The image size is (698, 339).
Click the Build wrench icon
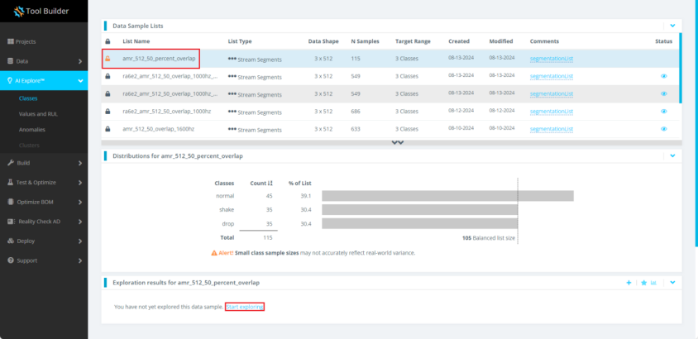(11, 163)
